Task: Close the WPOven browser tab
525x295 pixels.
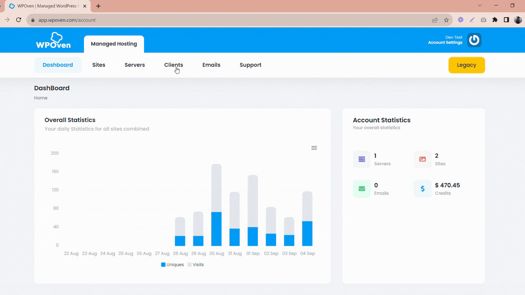Action: pos(85,6)
